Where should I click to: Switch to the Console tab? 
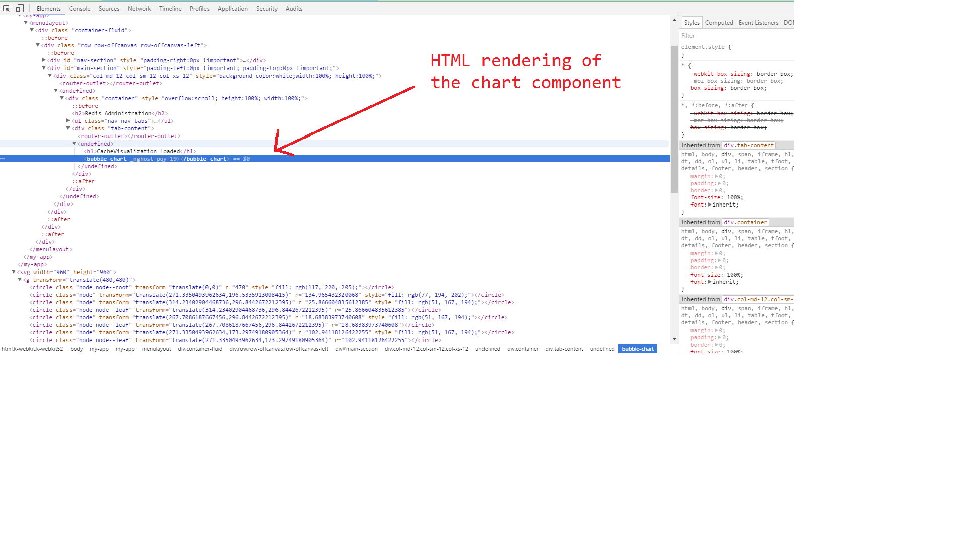(x=80, y=9)
